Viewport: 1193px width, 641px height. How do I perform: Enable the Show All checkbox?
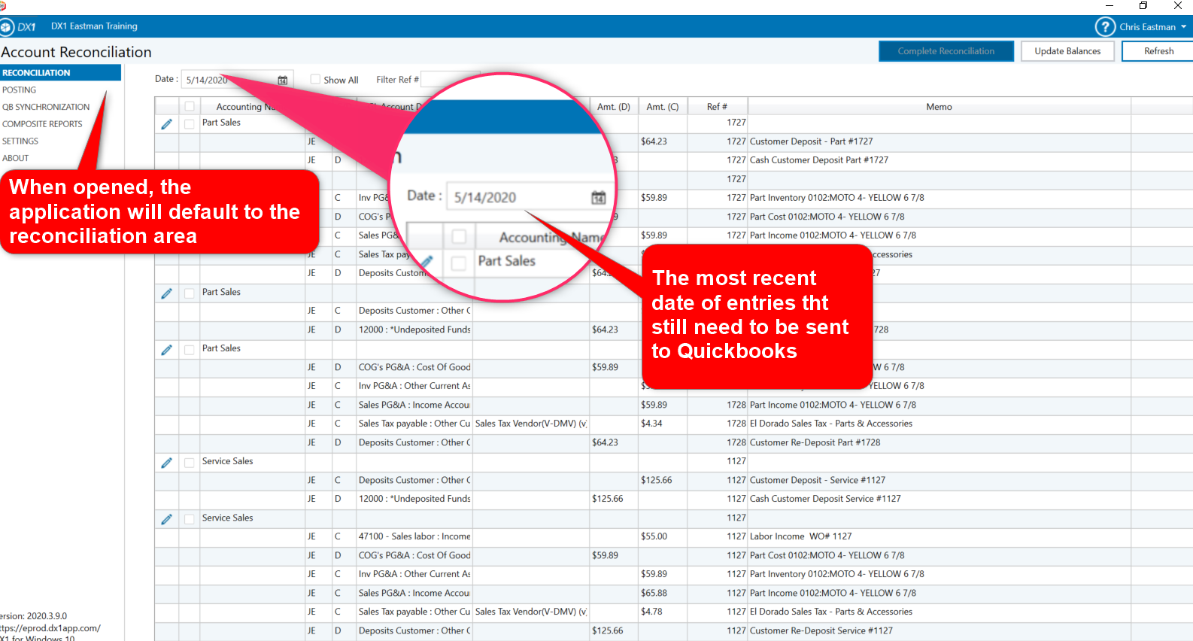tap(315, 79)
